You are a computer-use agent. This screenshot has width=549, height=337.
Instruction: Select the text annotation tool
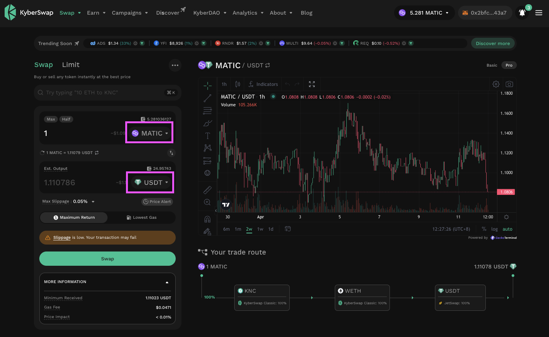pos(207,136)
